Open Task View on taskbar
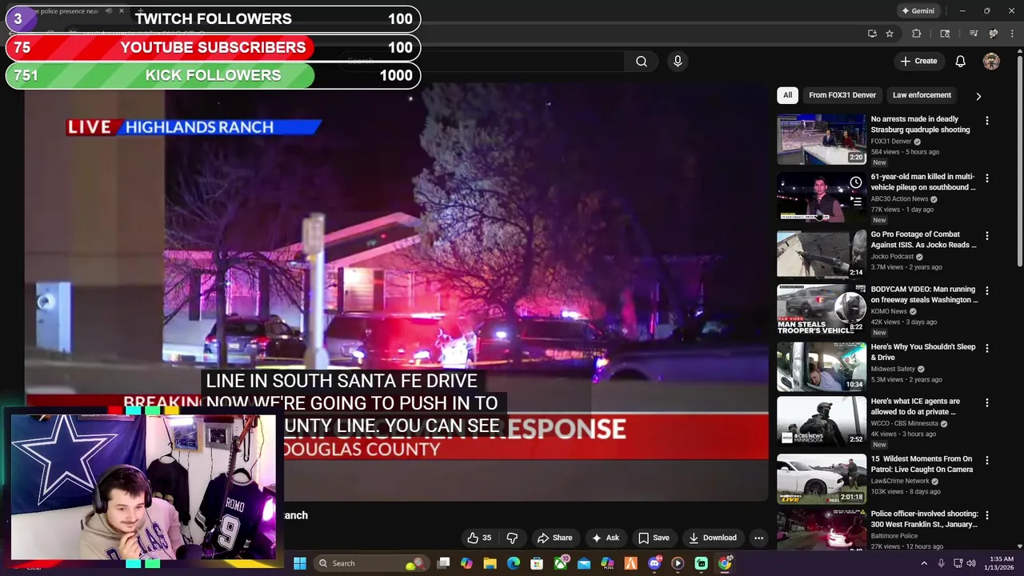The image size is (1024, 576). click(444, 563)
